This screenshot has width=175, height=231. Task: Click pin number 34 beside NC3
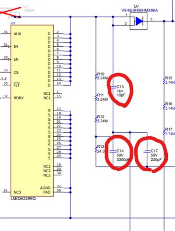click(6, 190)
